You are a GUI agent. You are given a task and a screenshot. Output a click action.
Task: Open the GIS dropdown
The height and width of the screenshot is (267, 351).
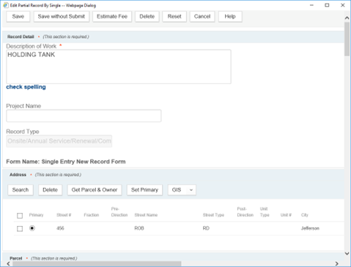point(182,190)
